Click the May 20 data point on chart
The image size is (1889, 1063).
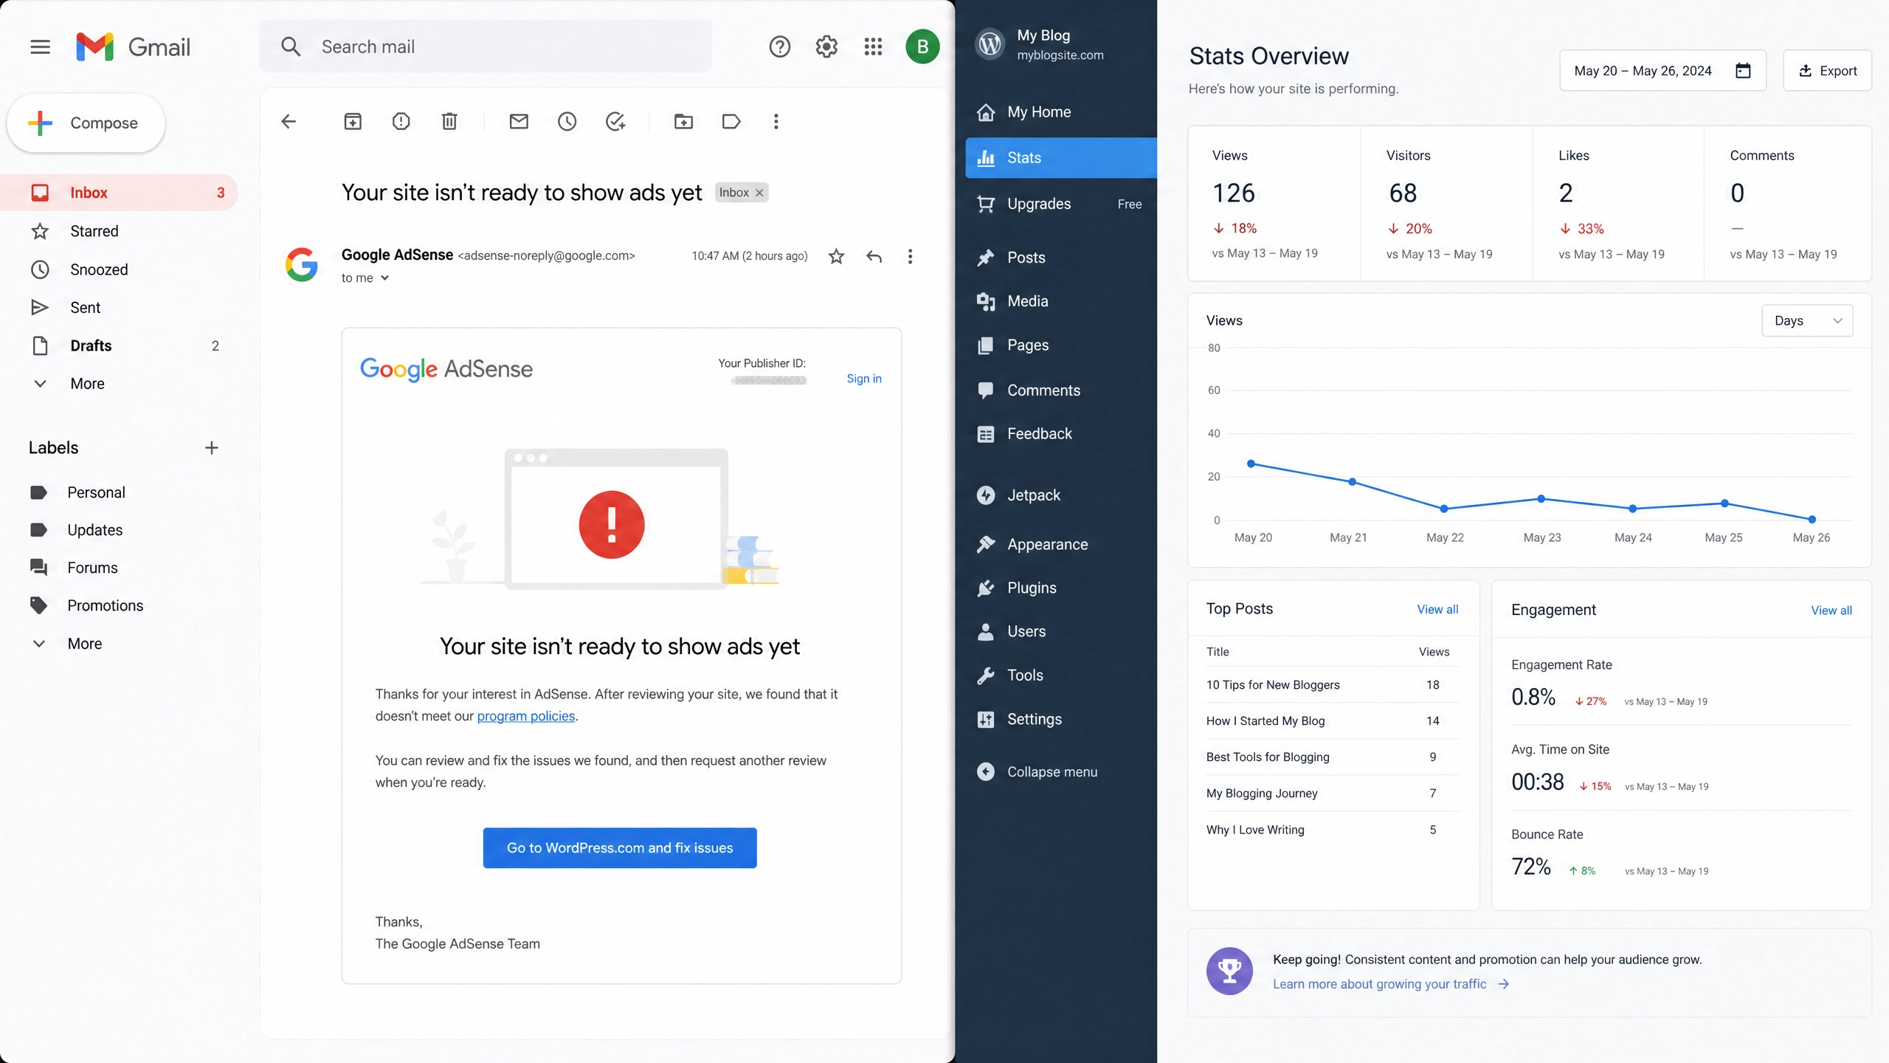point(1251,464)
